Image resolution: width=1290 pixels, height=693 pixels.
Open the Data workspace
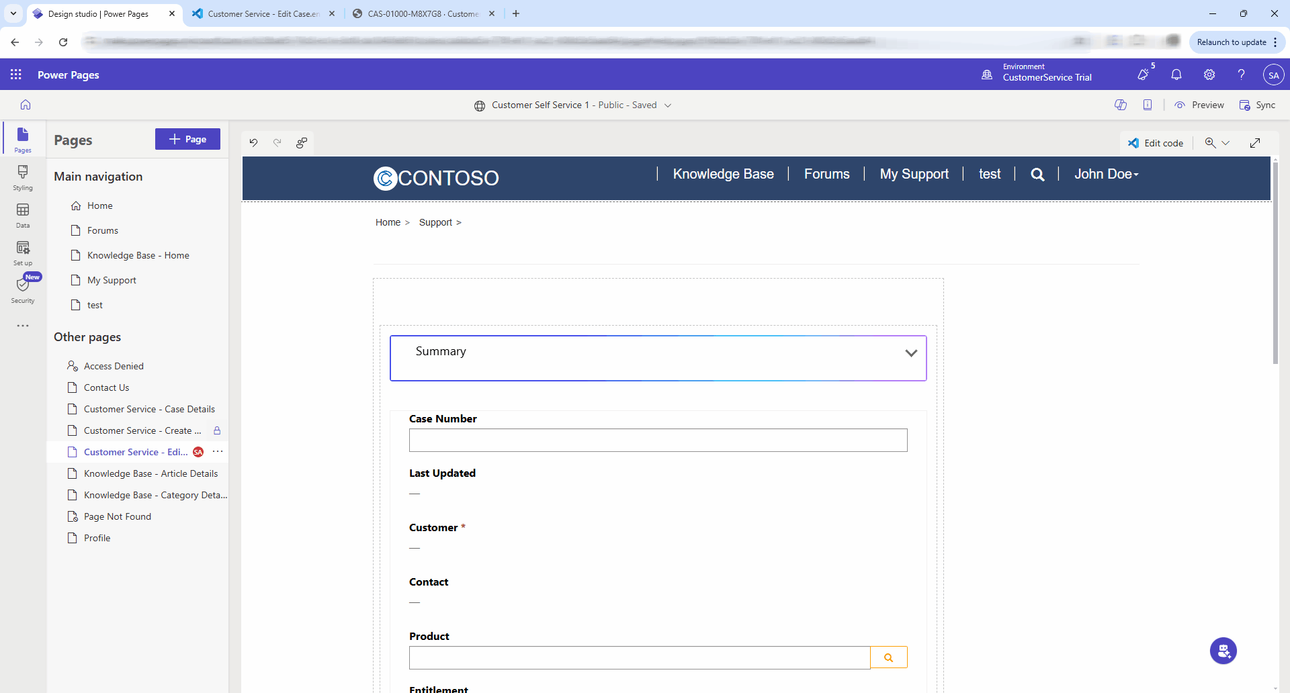click(22, 214)
